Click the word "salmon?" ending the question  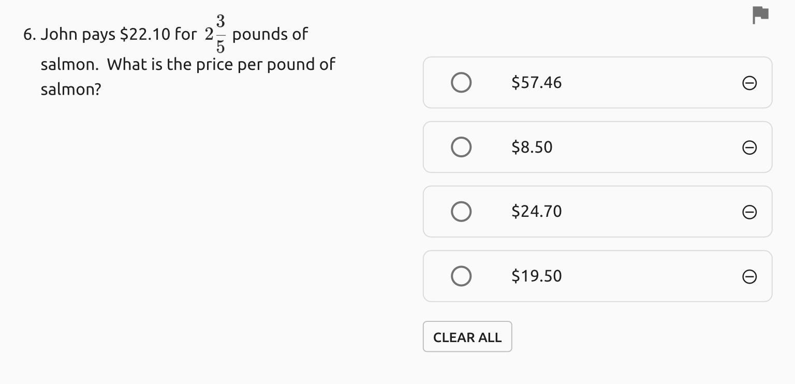71,90
